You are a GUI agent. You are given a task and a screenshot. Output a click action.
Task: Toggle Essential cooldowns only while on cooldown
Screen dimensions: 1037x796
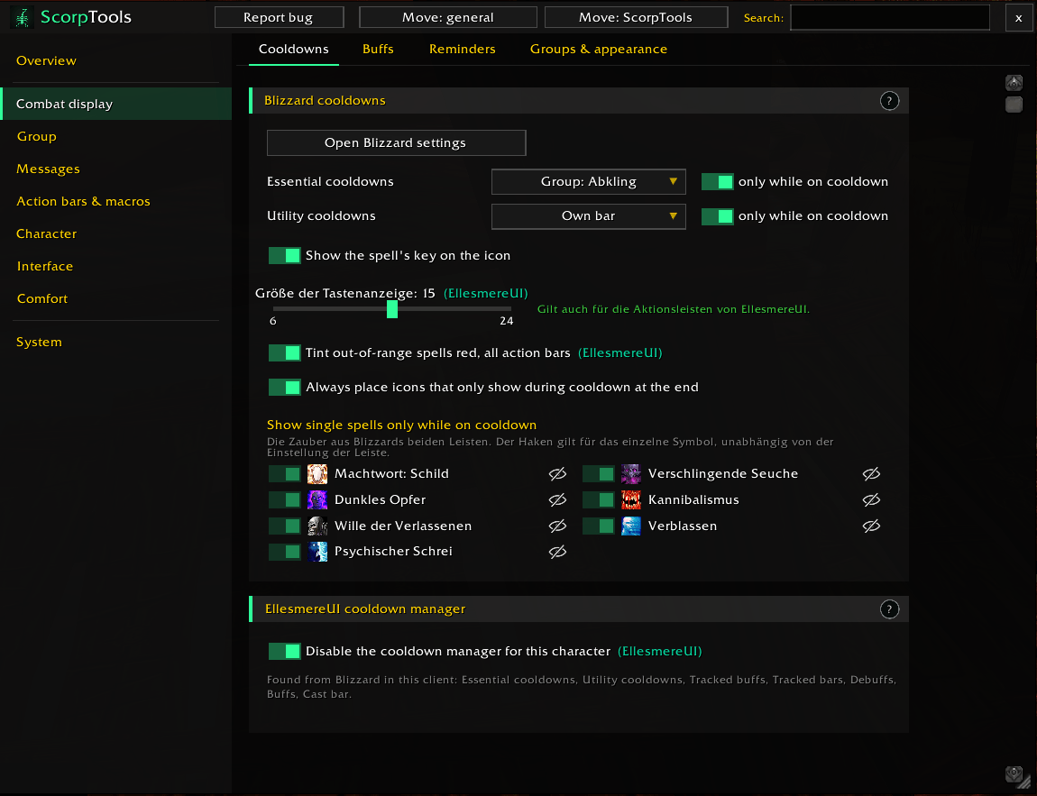pos(718,182)
